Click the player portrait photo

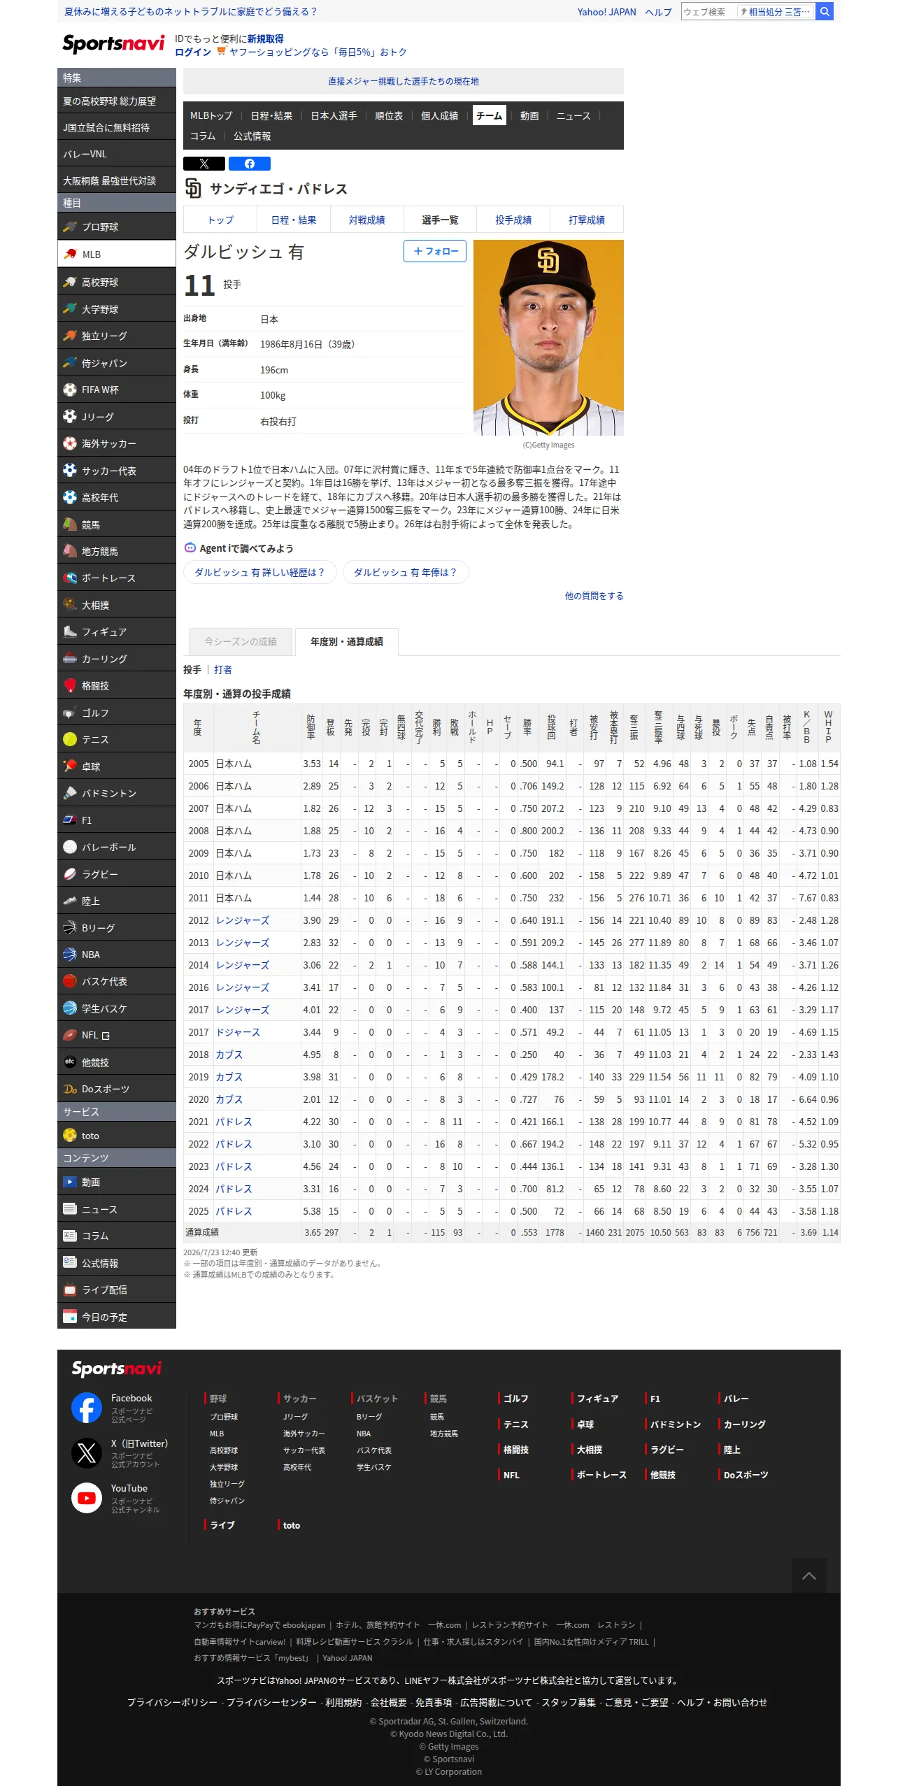[548, 338]
